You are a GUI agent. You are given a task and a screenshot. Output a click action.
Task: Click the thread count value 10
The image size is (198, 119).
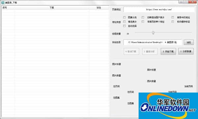[x=128, y=34]
